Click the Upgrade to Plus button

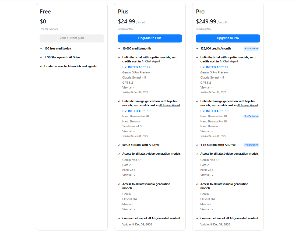click(x=150, y=38)
